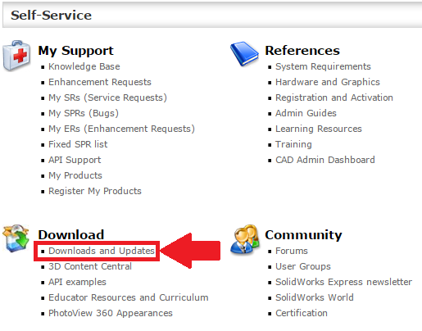Image resolution: width=422 pixels, height=331 pixels.
Task: Open the System Requirements reference
Action: pos(323,66)
